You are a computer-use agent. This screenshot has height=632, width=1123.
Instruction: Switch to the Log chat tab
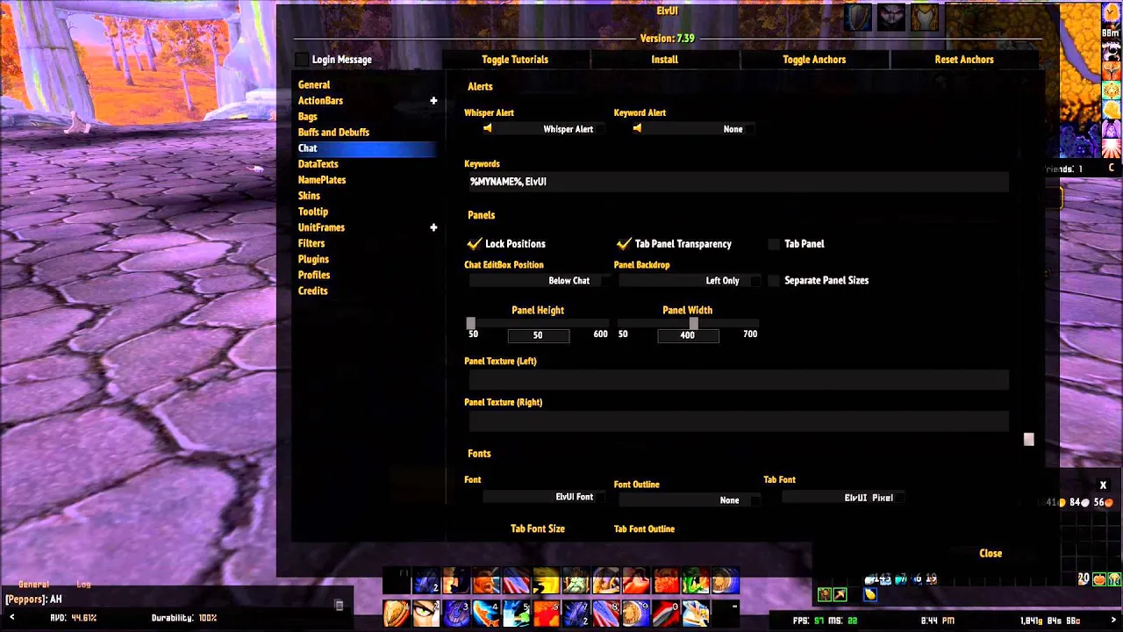pos(83,585)
